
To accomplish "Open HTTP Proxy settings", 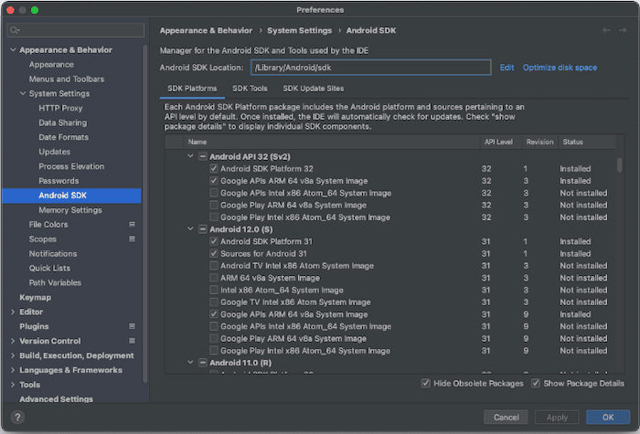I will click(61, 108).
